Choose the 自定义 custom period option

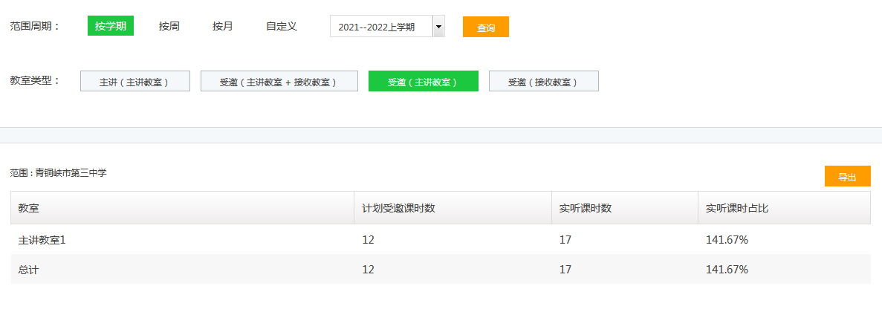point(282,26)
